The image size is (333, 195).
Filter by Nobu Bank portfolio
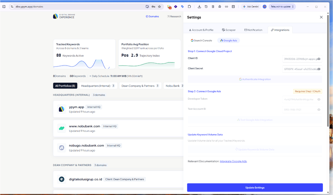coord(173,86)
